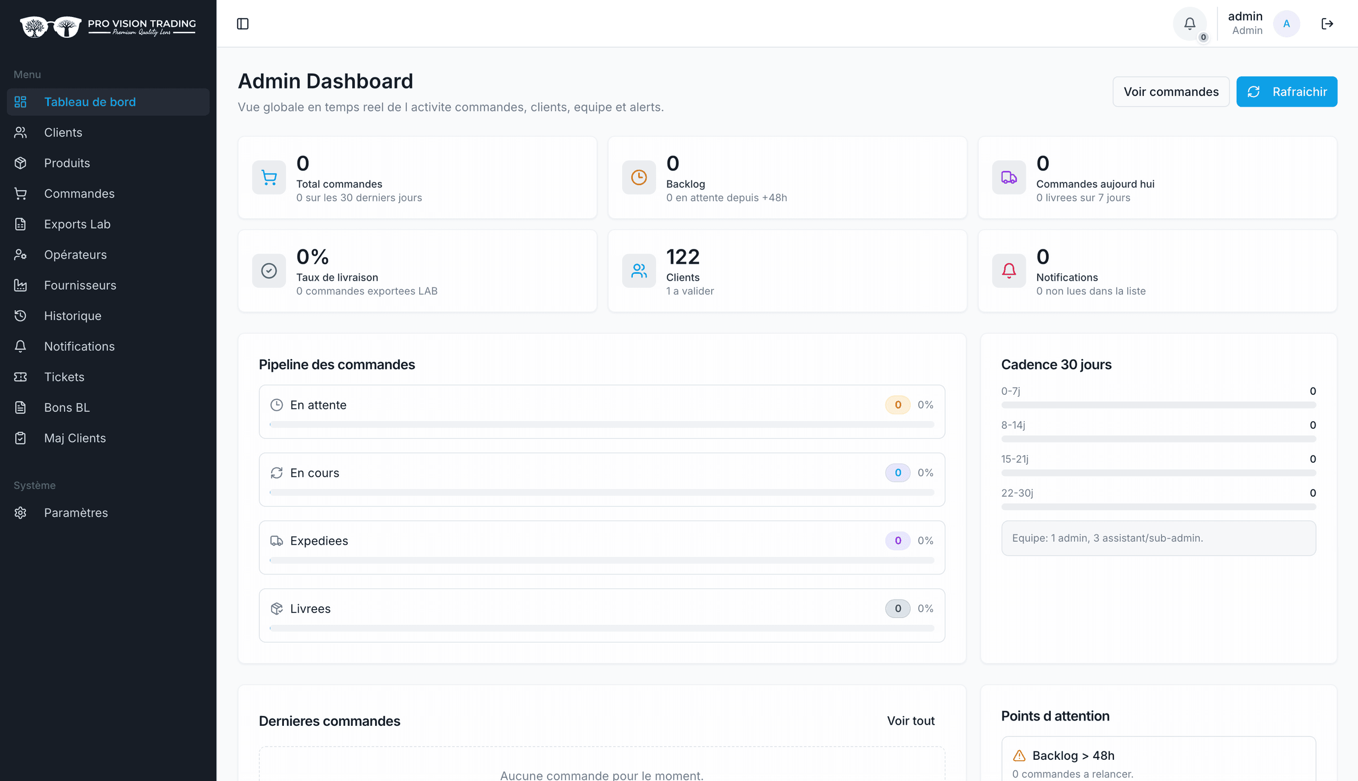Open Paramètres under Système
This screenshot has height=781, width=1358.
tap(108, 513)
